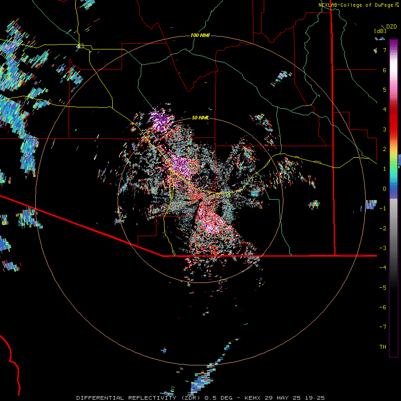
Task: Click the "DZD" product label above the scale
Action: pyautogui.click(x=392, y=27)
